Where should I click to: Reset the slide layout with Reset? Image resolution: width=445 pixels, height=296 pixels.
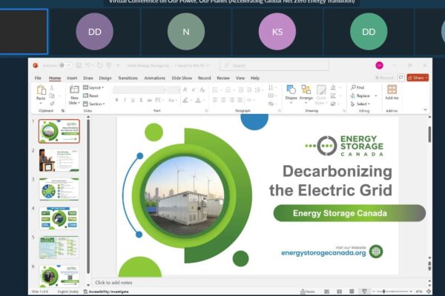pyautogui.click(x=93, y=95)
